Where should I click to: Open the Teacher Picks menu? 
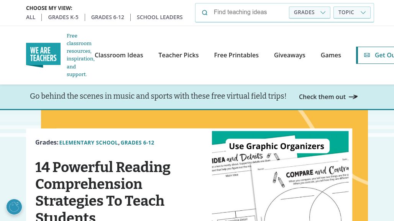tap(179, 55)
